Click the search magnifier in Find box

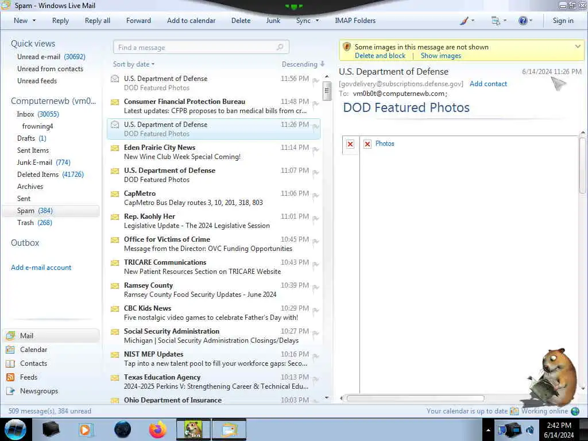coord(280,47)
